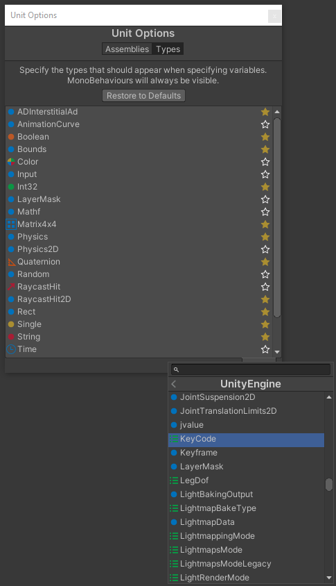Unstar the Rect type favorite
This screenshot has width=336, height=586.
coord(265,312)
